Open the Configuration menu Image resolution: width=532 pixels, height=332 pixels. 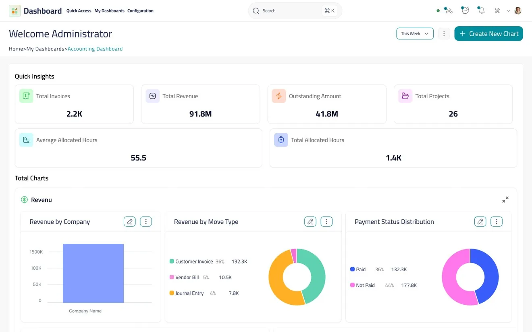tap(140, 11)
